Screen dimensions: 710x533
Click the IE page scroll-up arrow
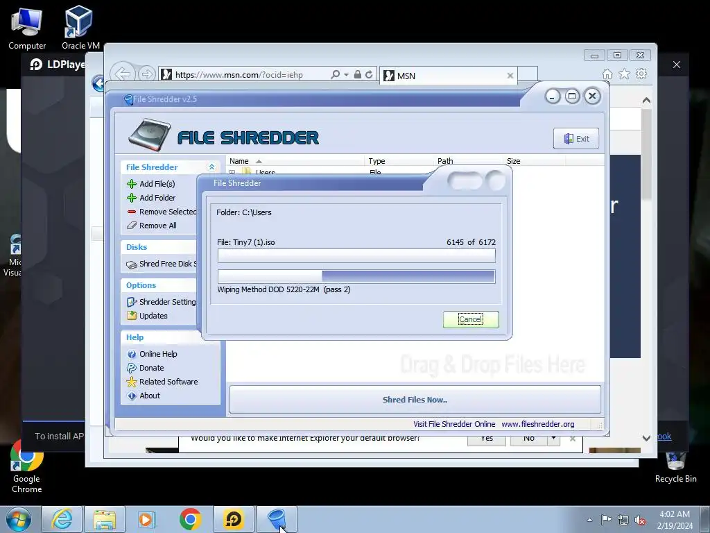647,101
